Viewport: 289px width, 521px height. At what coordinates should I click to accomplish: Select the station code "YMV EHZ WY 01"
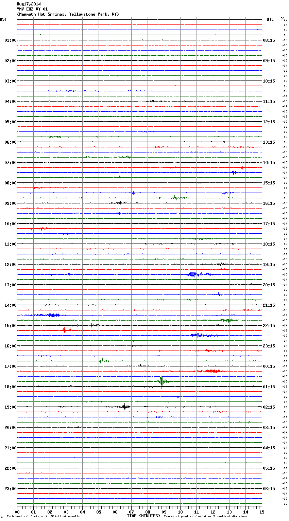point(32,9)
